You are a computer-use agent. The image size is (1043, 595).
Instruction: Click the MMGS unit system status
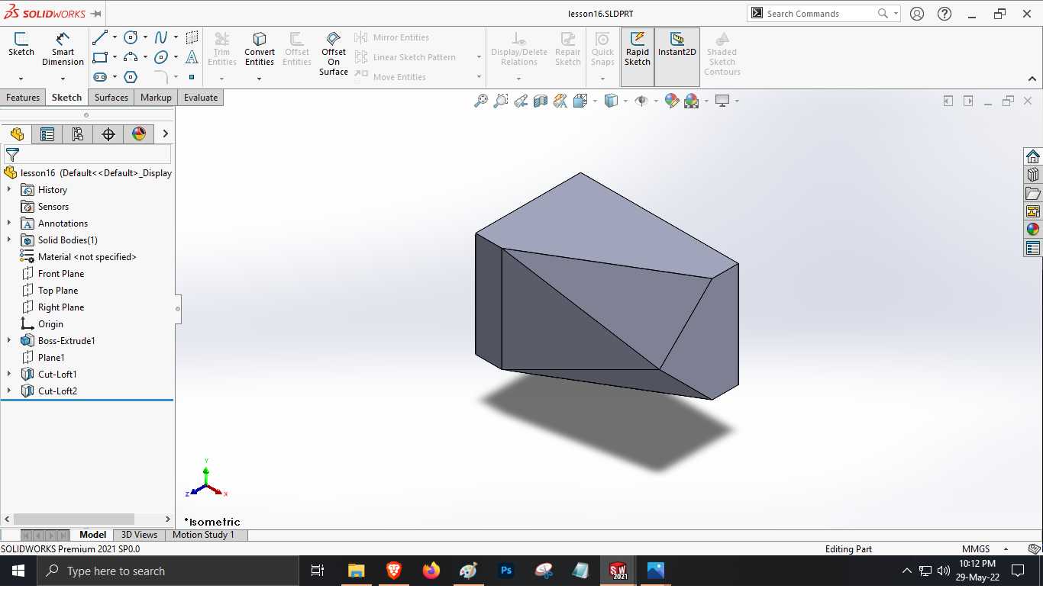tap(976, 549)
